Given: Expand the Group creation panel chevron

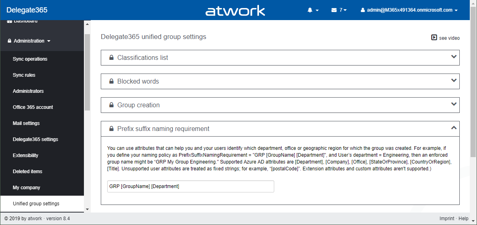Looking at the screenshot, I should [x=454, y=104].
